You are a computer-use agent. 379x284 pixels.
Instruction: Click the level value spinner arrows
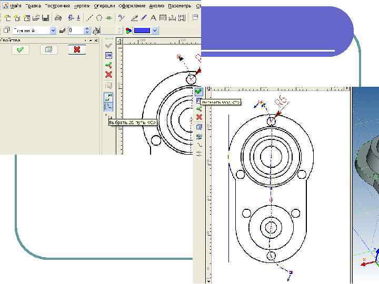click(x=87, y=31)
